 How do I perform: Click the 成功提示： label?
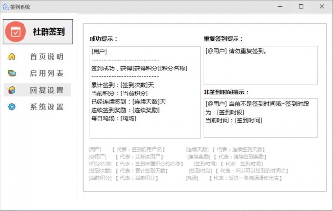click(103, 39)
